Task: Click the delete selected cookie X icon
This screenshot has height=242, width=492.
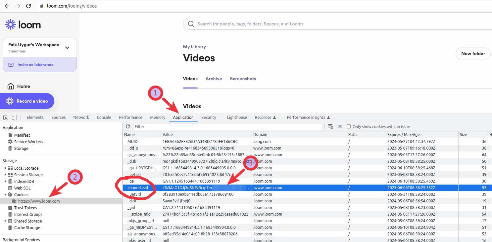Action: [x=340, y=126]
